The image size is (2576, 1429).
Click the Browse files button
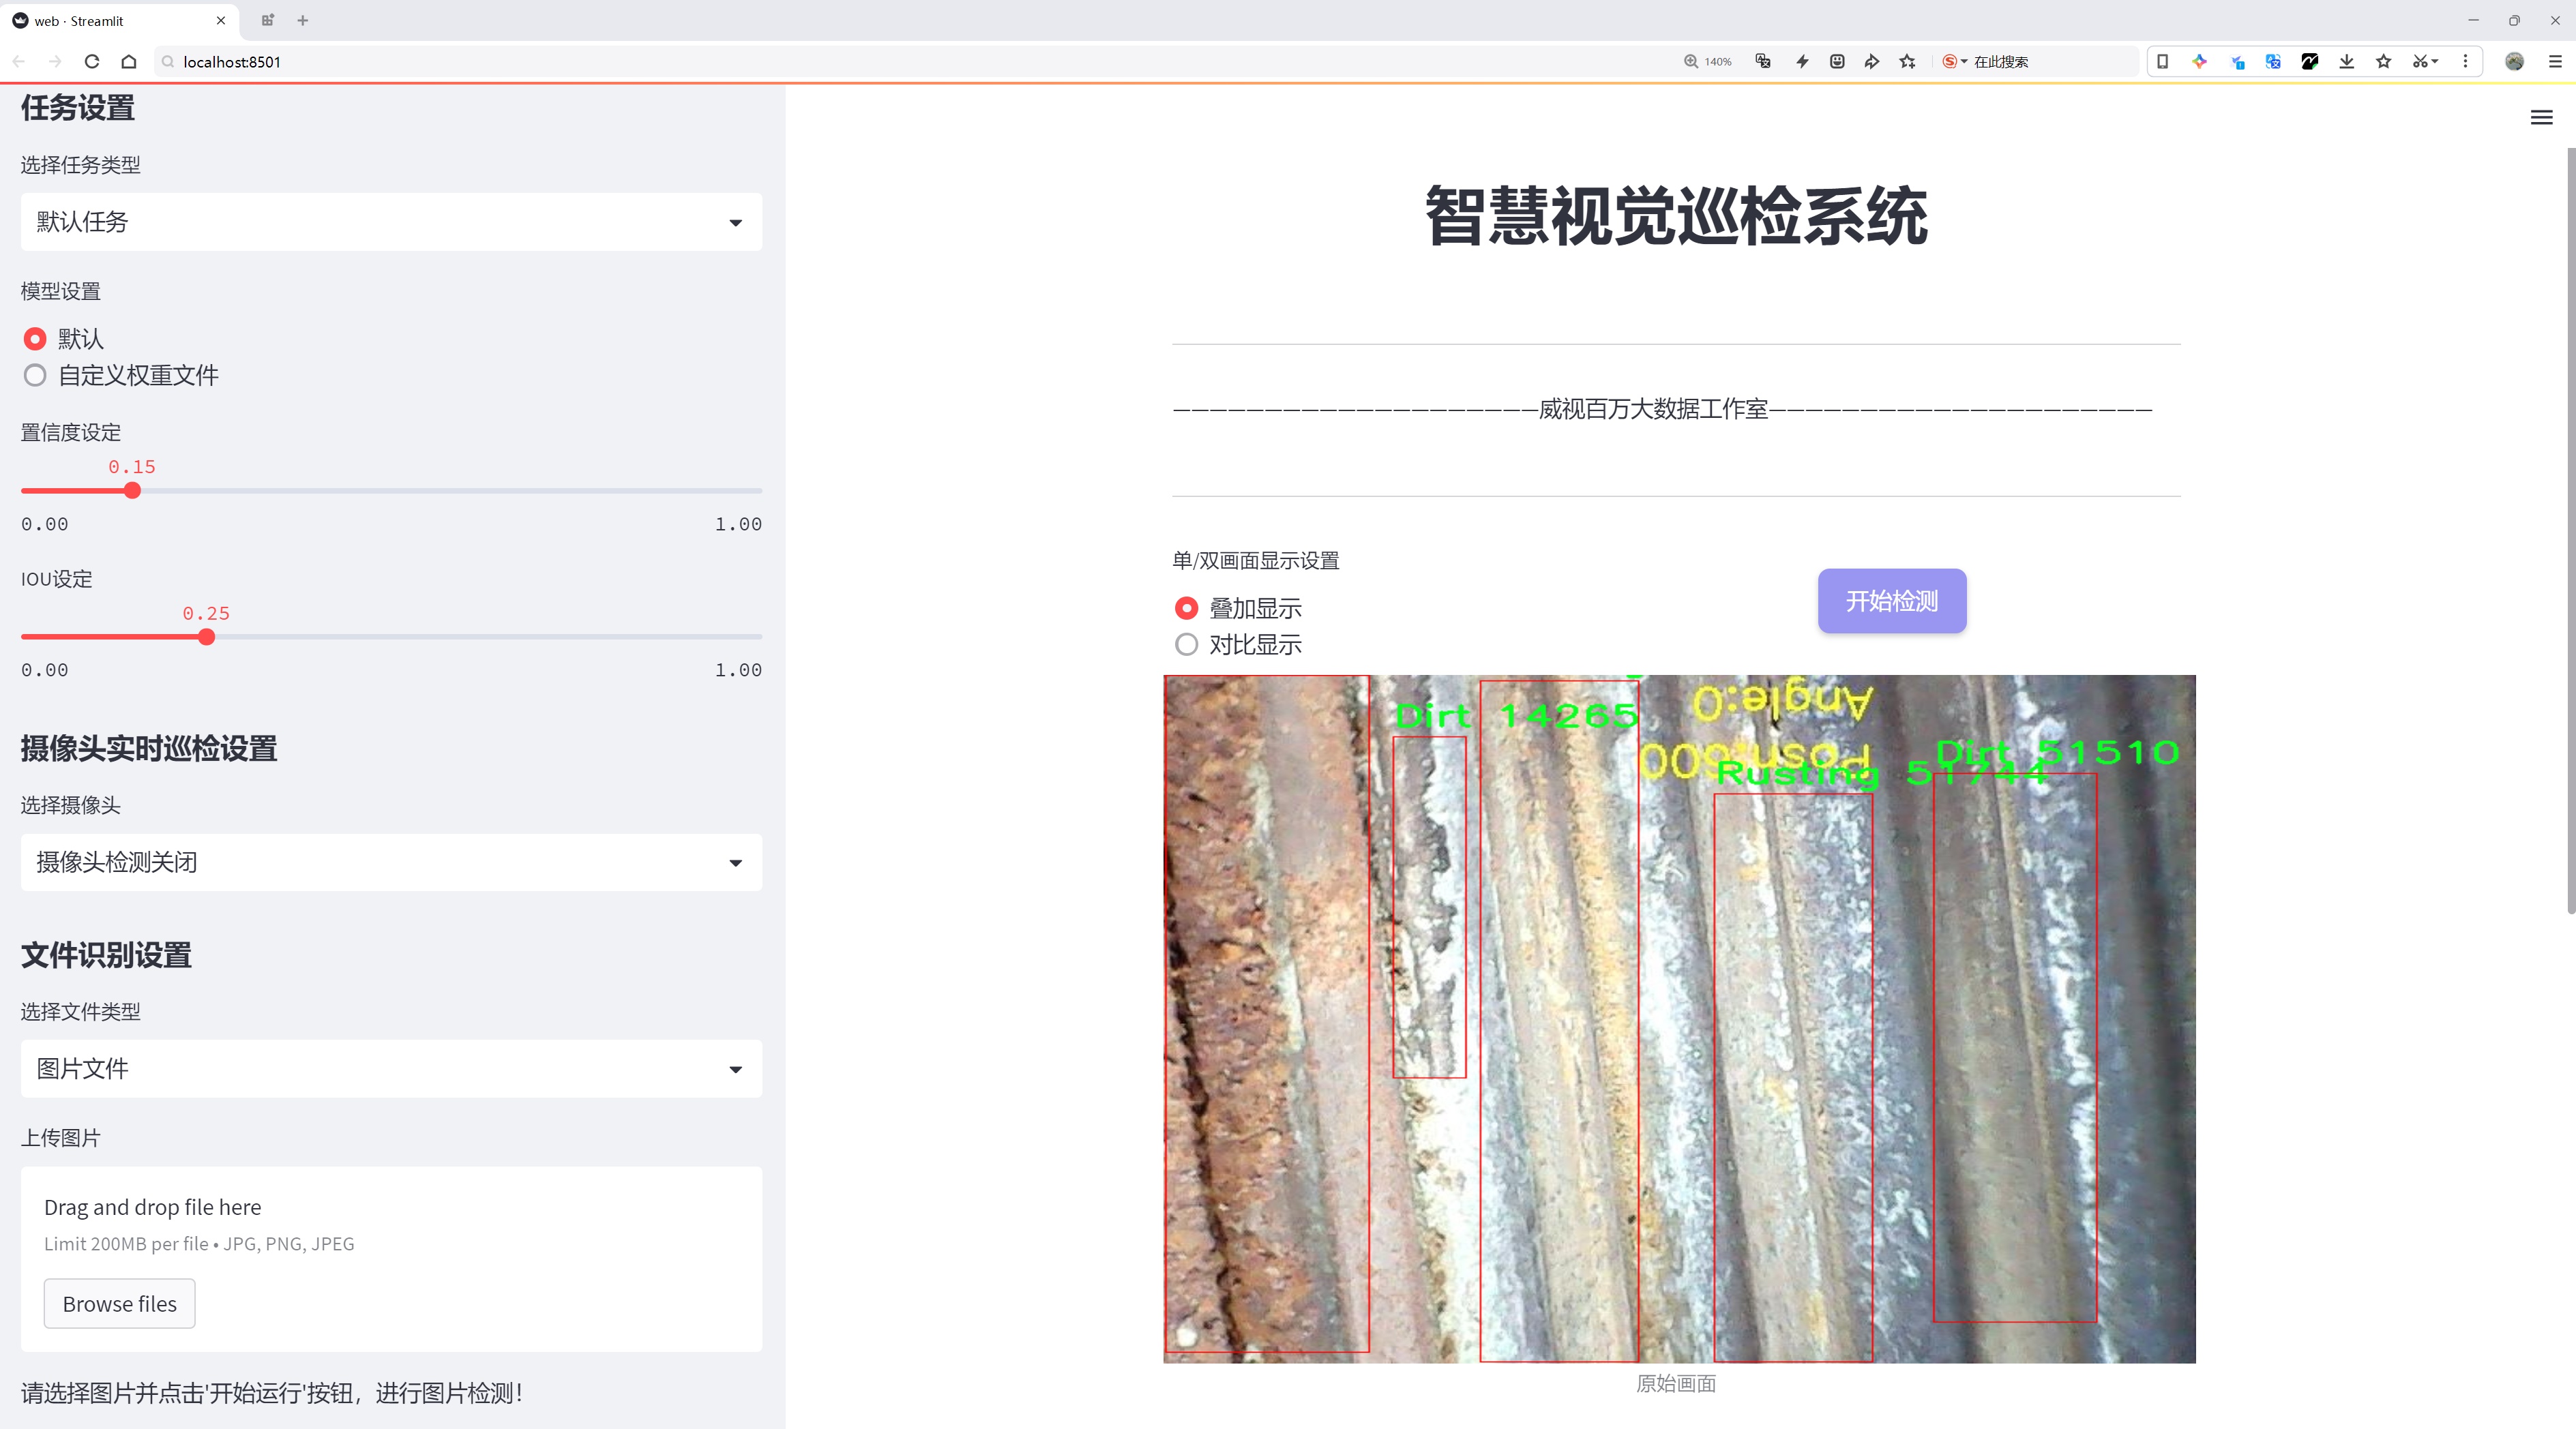pyautogui.click(x=119, y=1303)
